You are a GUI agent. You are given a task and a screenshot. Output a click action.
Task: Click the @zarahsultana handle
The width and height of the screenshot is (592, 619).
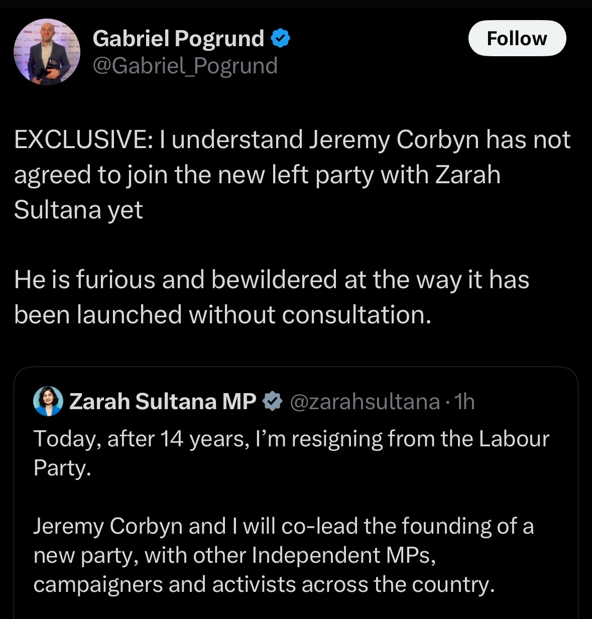point(365,402)
